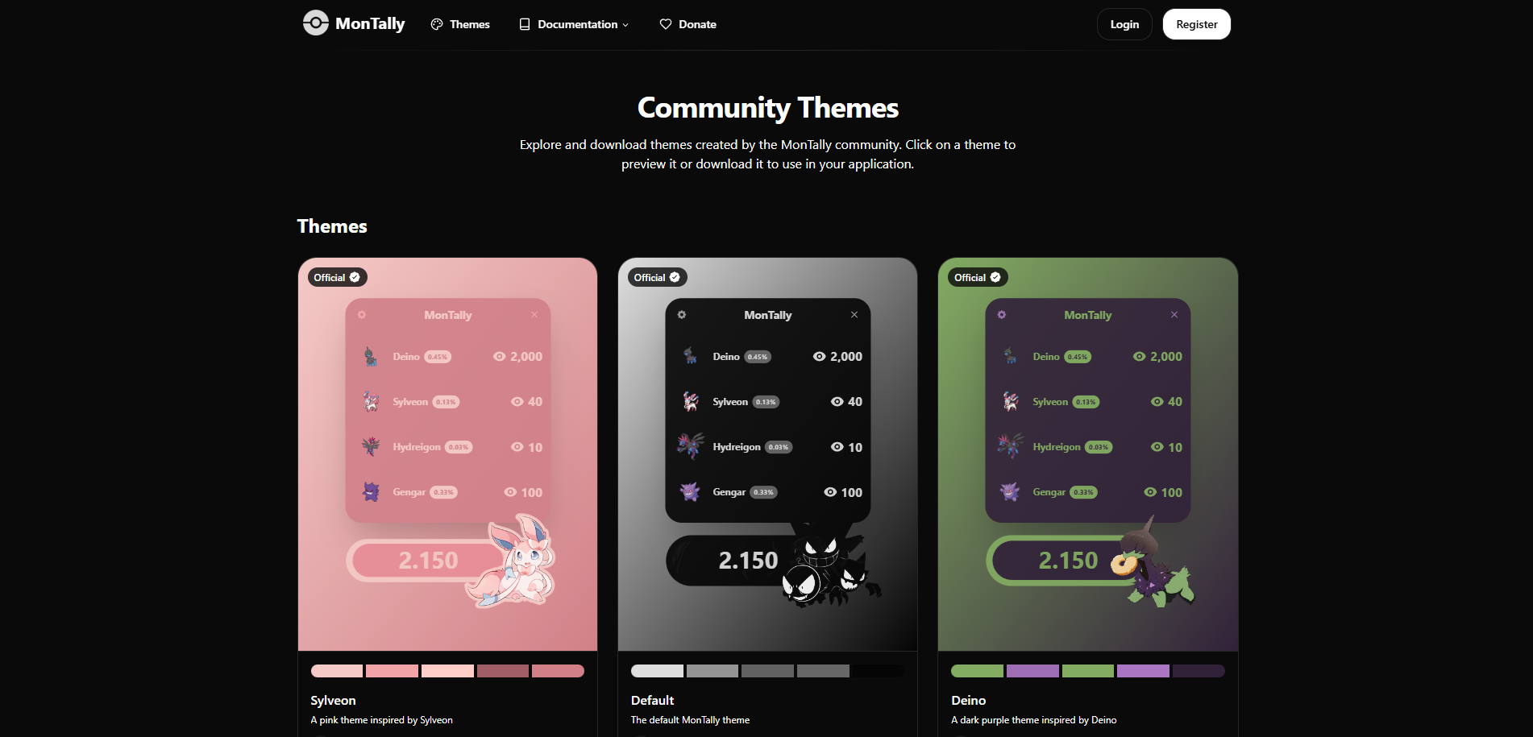Image resolution: width=1533 pixels, height=737 pixels.
Task: Click the MonTally Pokeball logo icon
Action: [x=315, y=23]
